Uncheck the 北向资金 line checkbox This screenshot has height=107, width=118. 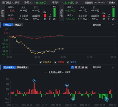tap(41, 62)
